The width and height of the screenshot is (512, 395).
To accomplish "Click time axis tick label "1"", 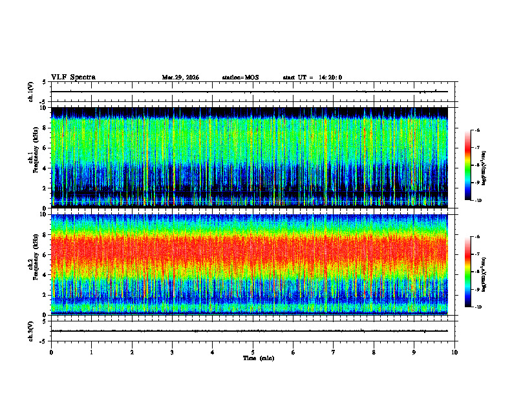I will [x=91, y=352].
